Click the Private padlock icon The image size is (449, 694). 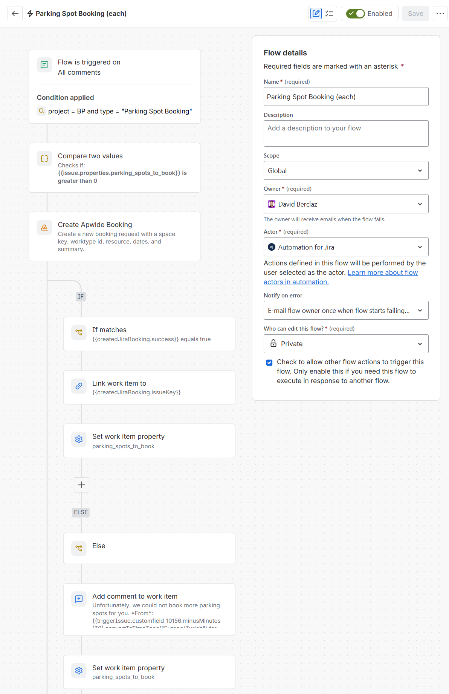click(273, 343)
